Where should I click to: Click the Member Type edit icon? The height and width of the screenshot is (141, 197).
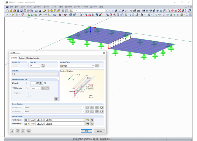click(97, 66)
